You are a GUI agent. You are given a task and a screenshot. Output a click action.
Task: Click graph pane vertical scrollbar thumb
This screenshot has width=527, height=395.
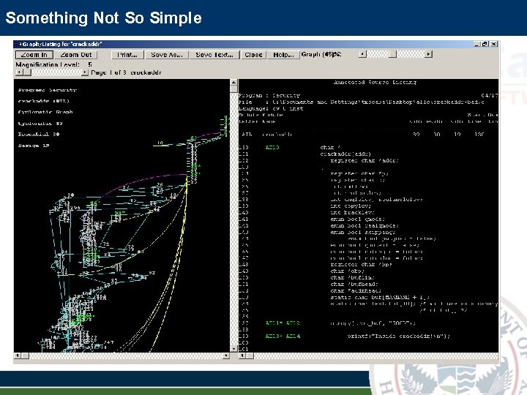pyautogui.click(x=234, y=89)
